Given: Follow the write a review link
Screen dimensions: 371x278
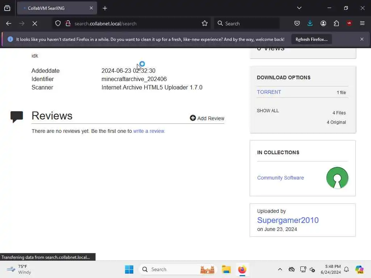Looking at the screenshot, I should tap(149, 131).
